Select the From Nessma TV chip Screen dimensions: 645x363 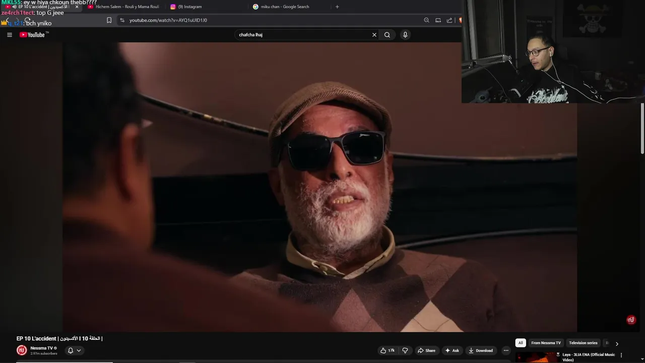[x=546, y=343]
